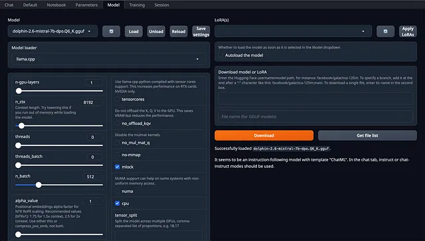Expand the Model loader llama.cpp dropdown
Screen dimensions: 425x241
click(109, 59)
